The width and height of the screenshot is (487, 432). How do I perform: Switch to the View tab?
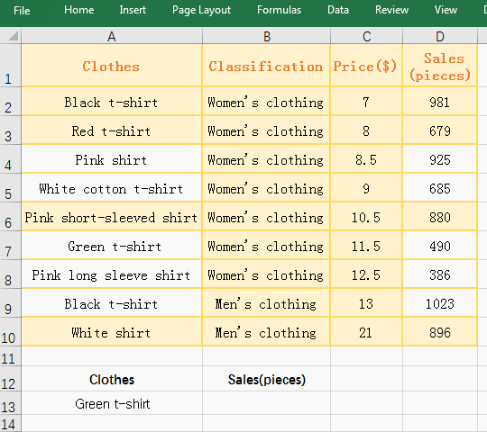[446, 10]
